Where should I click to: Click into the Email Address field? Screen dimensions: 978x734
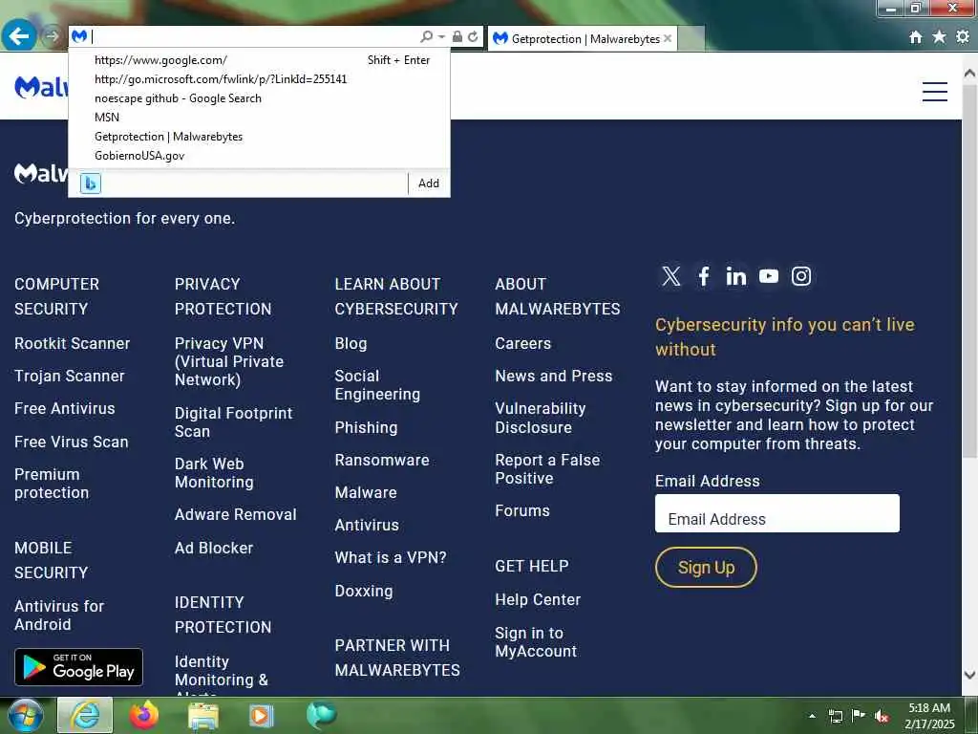pos(777,513)
